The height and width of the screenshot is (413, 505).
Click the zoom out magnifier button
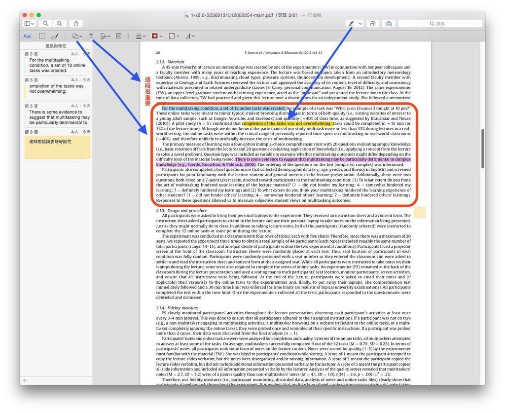[x=45, y=24]
